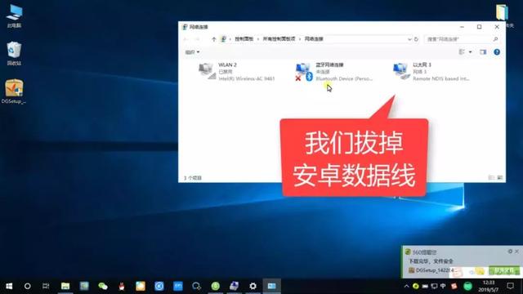The width and height of the screenshot is (523, 294).
Task: Select the Ethernet 3 Remote NDIS adapter icon
Action: pos(401,71)
